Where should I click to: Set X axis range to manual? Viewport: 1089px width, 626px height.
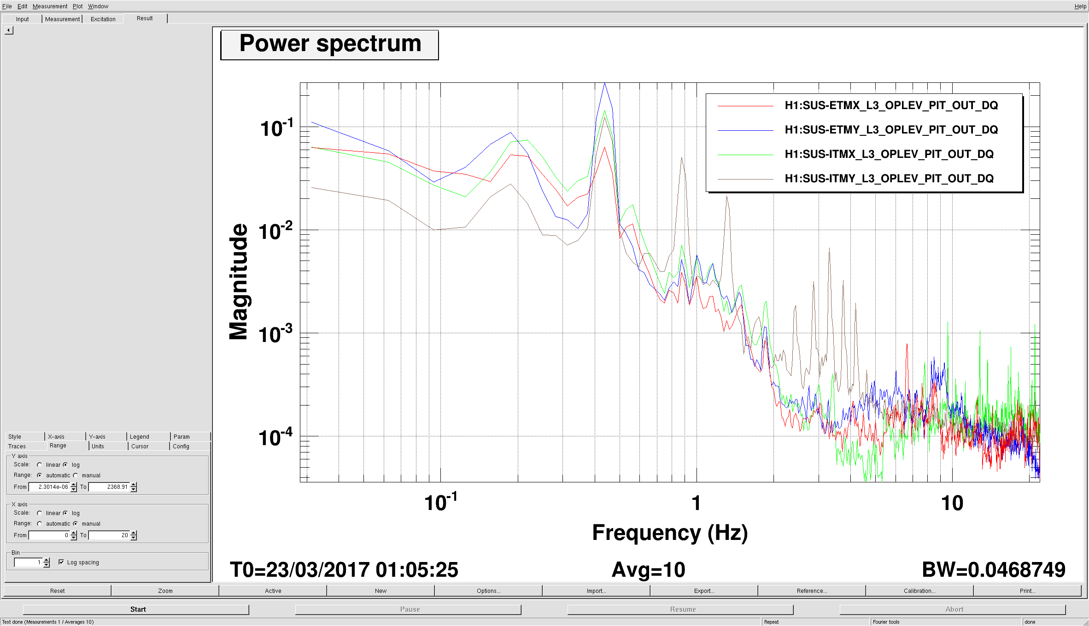[x=76, y=523]
